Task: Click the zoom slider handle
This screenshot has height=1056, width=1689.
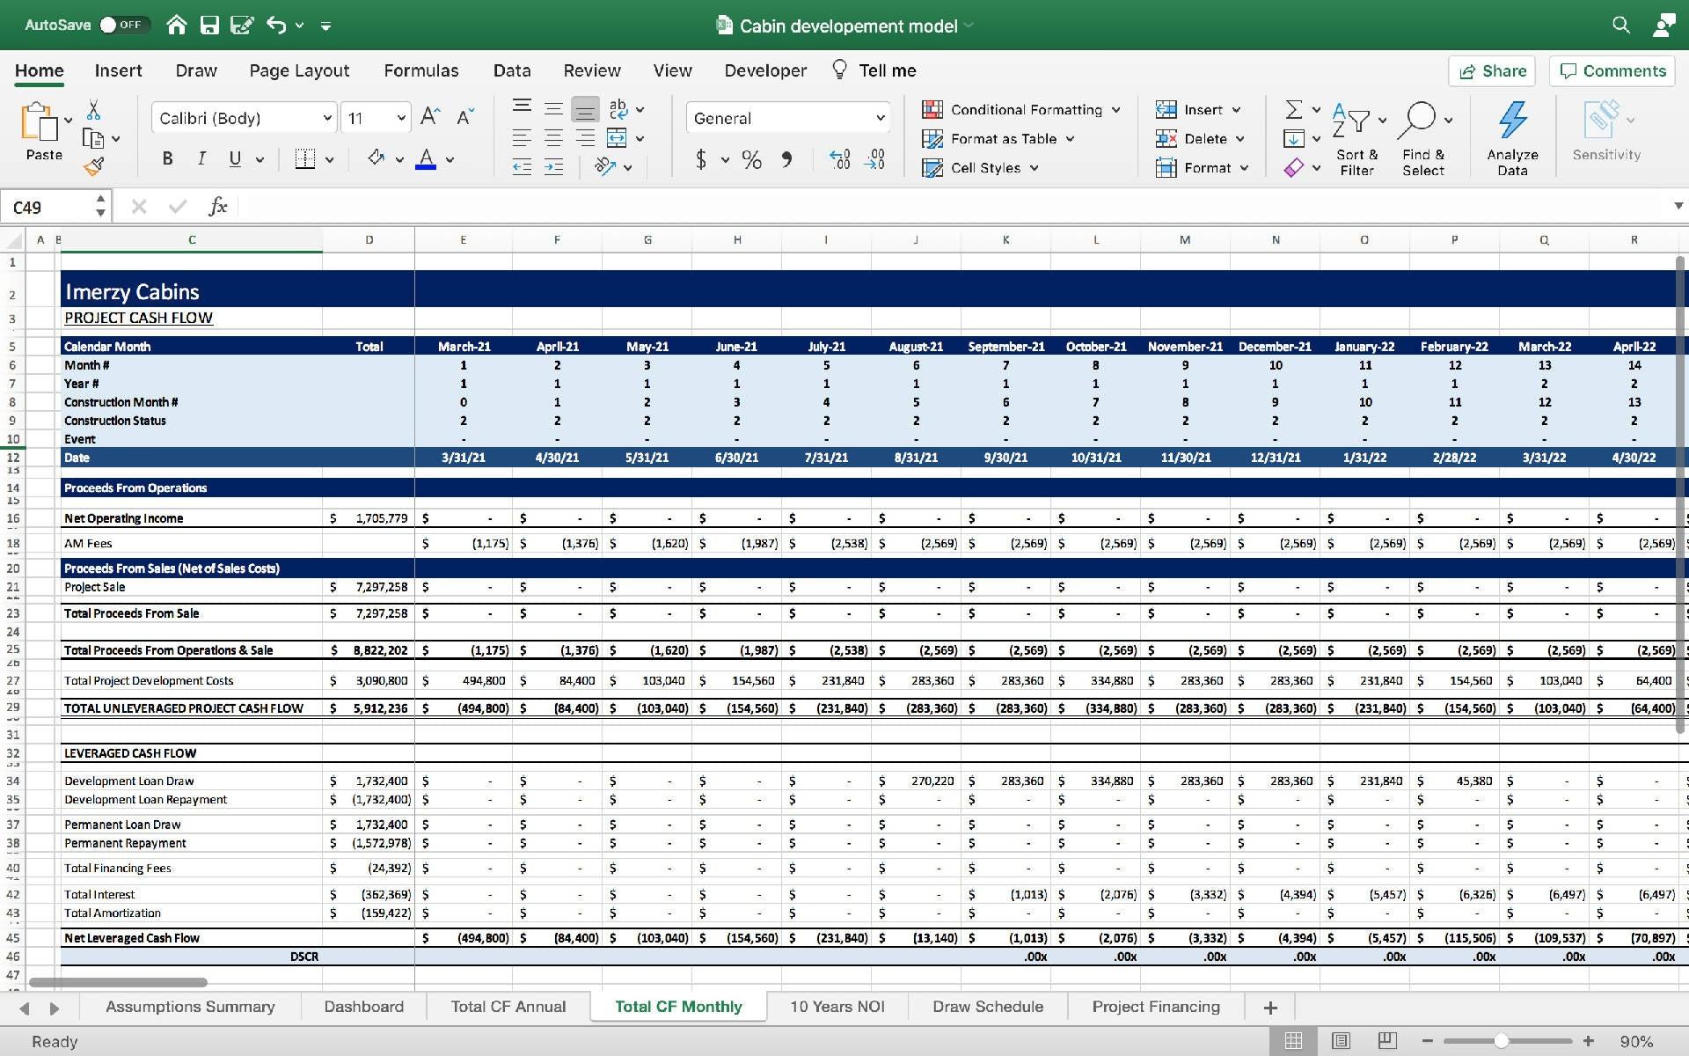Action: coord(1502,1041)
